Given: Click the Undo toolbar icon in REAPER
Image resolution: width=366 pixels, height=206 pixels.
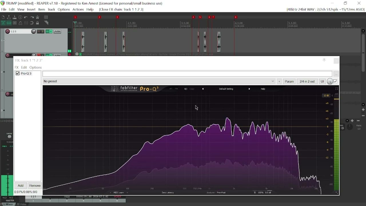Looking at the screenshot, I should (26, 17).
